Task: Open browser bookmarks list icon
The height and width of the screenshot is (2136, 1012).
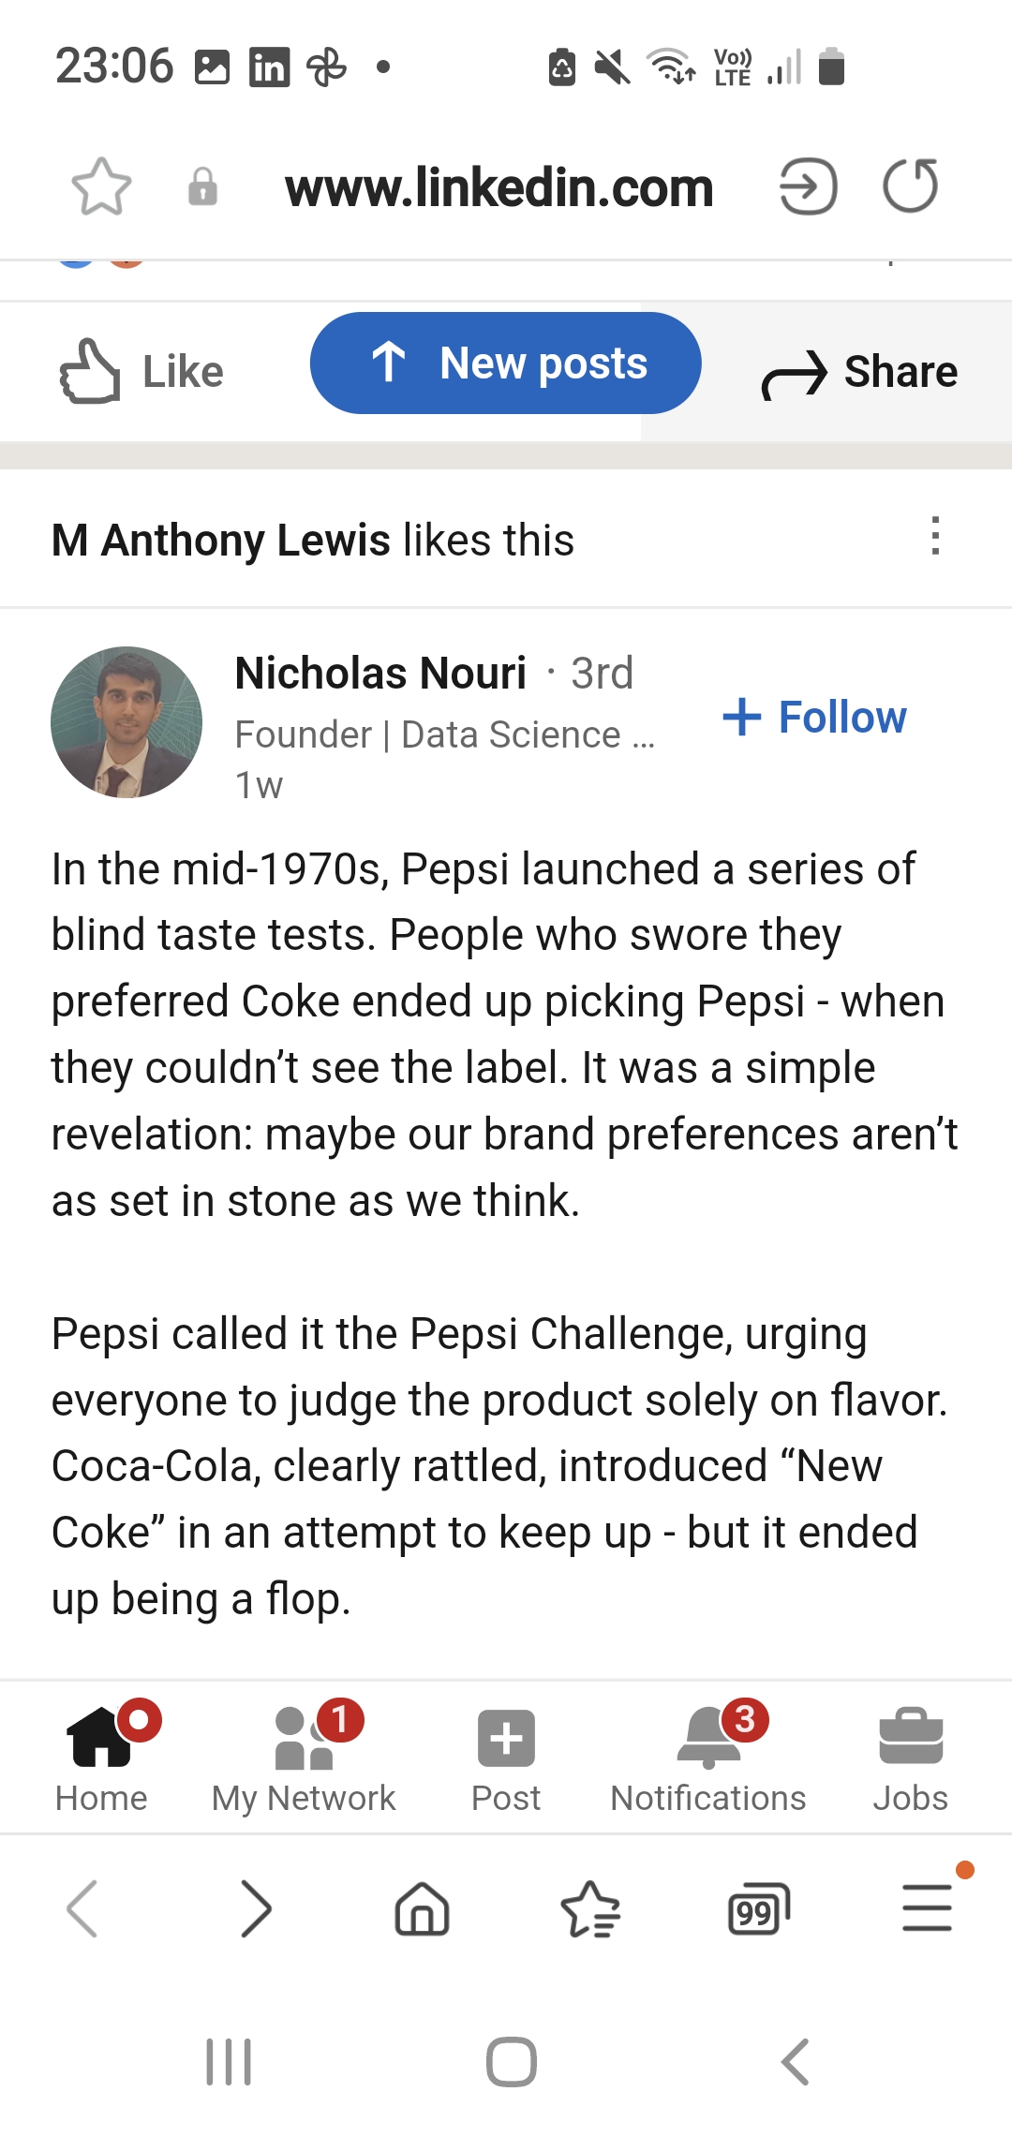Action: click(590, 1909)
